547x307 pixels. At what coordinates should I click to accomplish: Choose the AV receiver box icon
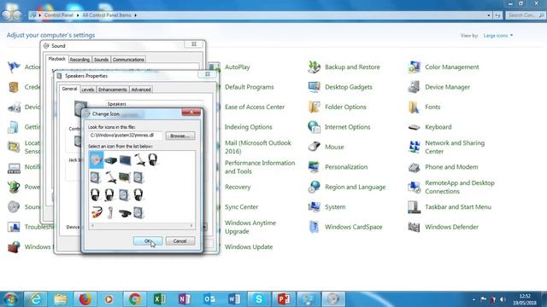pos(110,160)
